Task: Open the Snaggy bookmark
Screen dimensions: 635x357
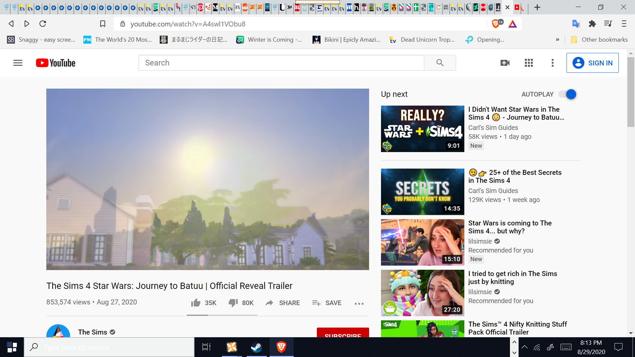Action: click(41, 40)
